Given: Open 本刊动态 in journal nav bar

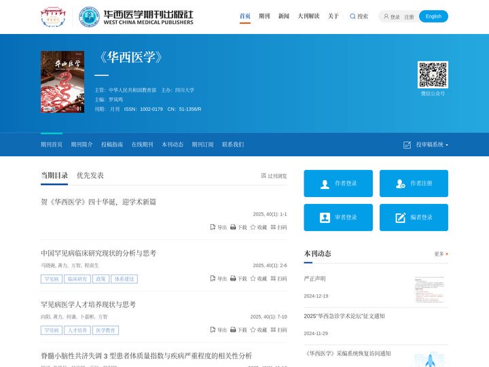Looking at the screenshot, I should tap(173, 145).
